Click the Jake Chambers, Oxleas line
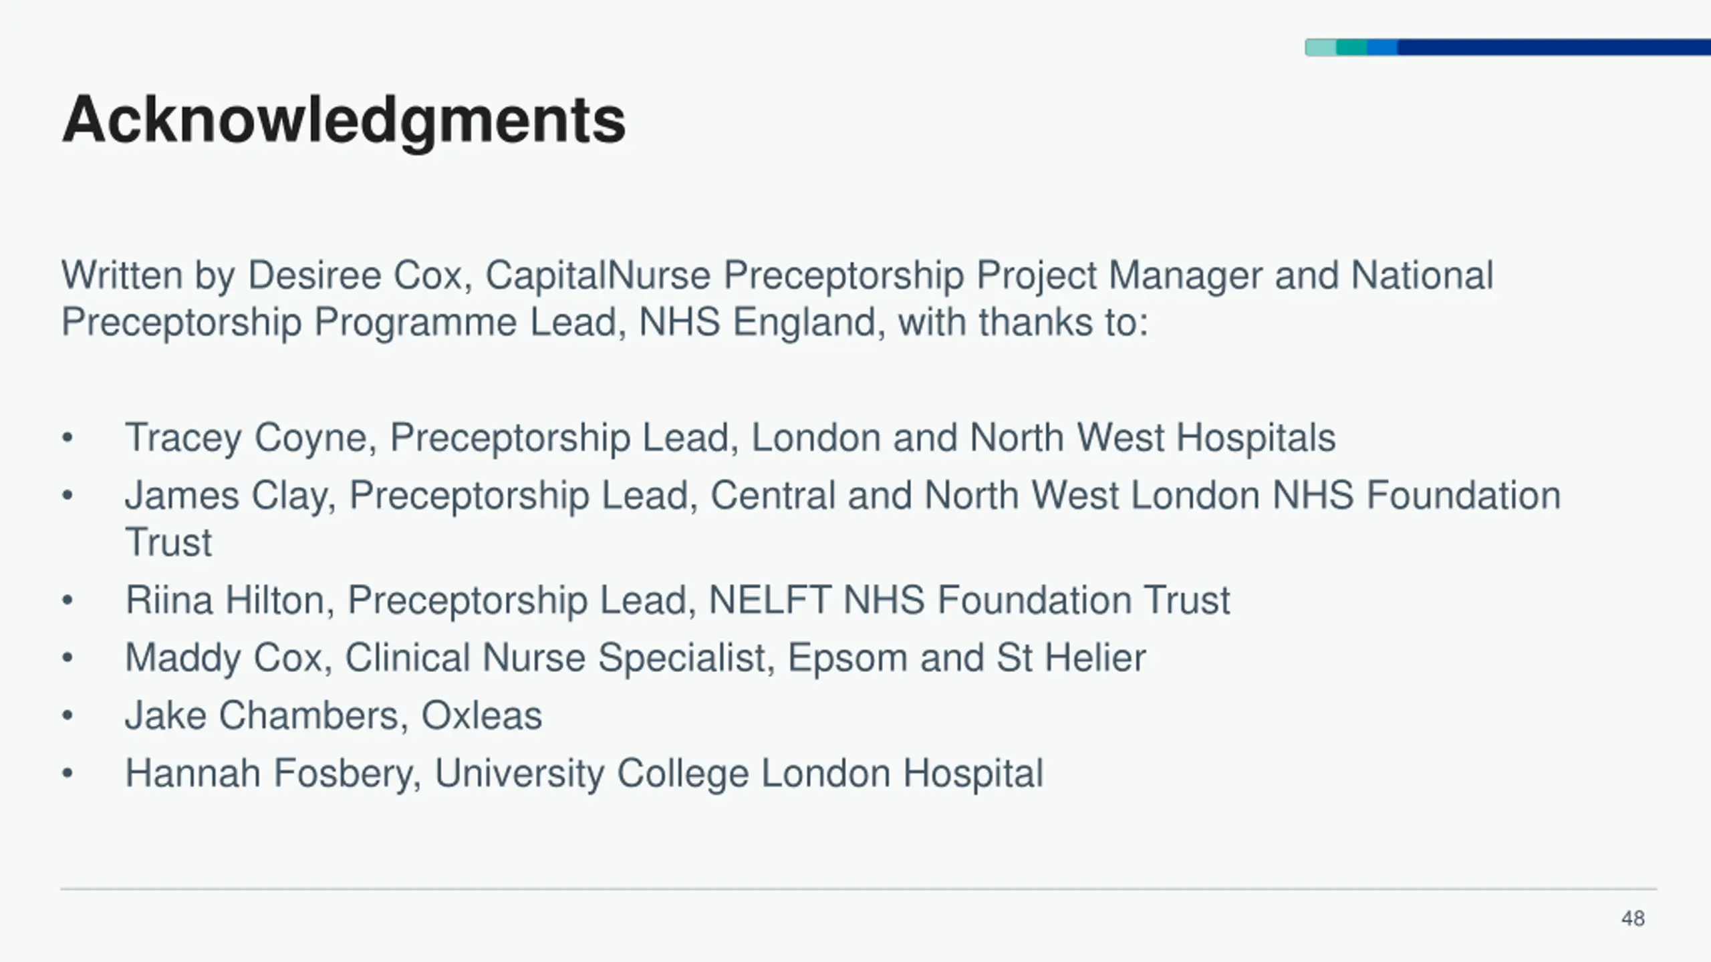 pyautogui.click(x=333, y=715)
